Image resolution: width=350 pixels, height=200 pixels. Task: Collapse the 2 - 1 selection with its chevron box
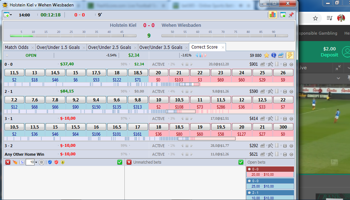tap(285, 91)
